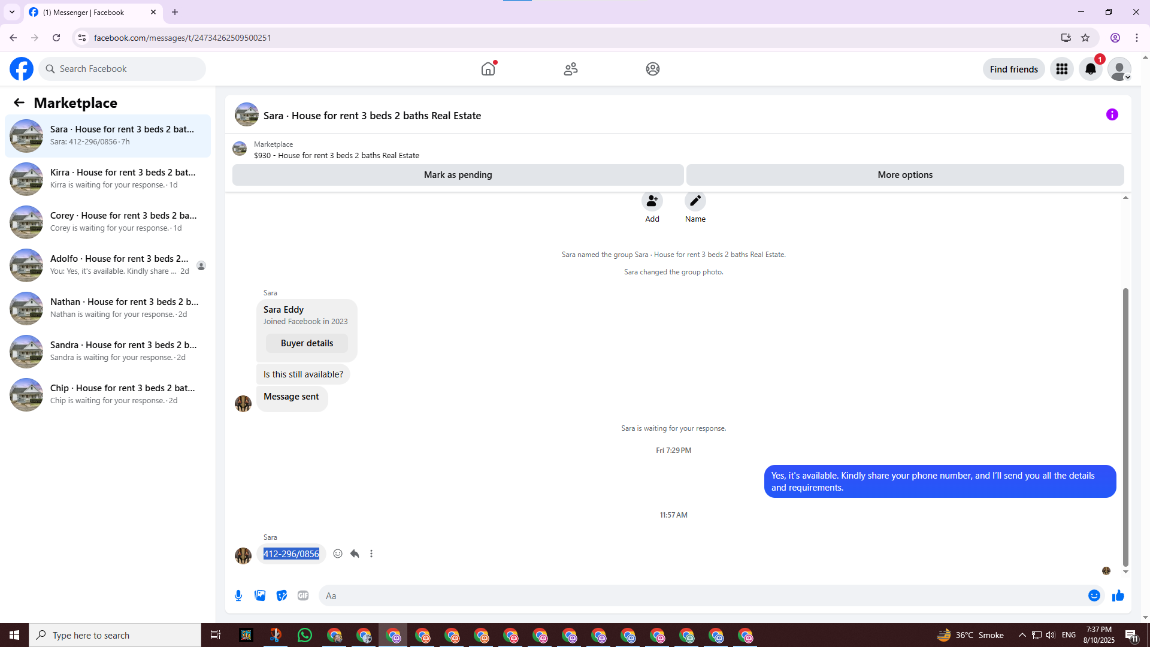This screenshot has width=1150, height=647.
Task: Open more actions for Sara's message
Action: tap(371, 554)
